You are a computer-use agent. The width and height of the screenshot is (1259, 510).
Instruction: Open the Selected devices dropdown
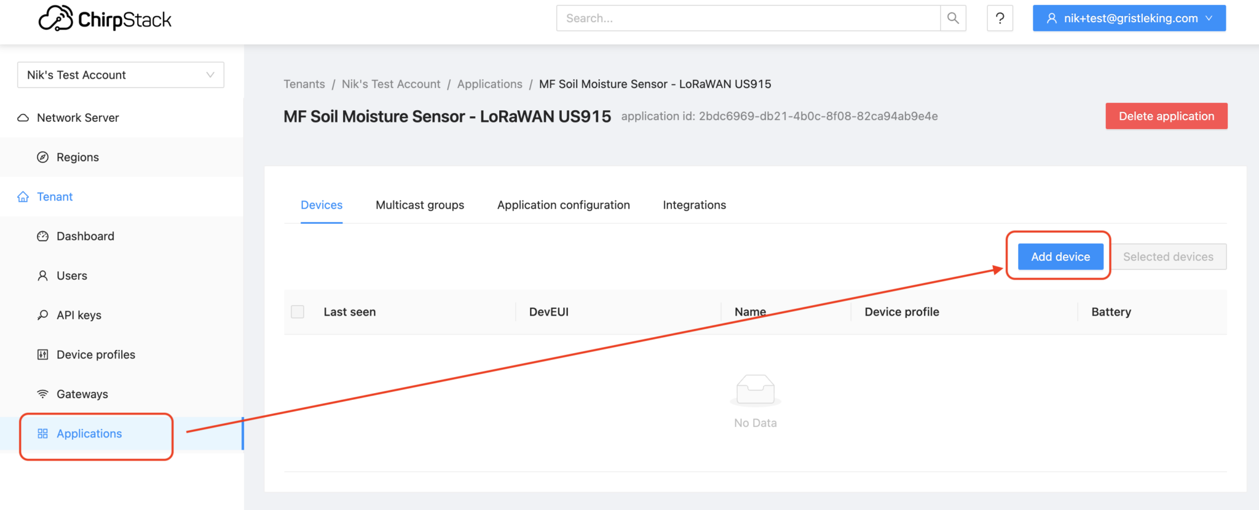pyautogui.click(x=1168, y=257)
